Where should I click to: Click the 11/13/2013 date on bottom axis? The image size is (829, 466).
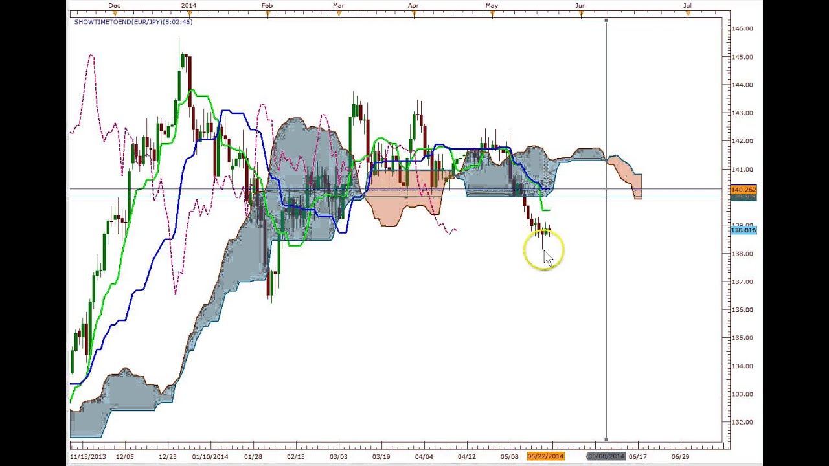click(88, 457)
